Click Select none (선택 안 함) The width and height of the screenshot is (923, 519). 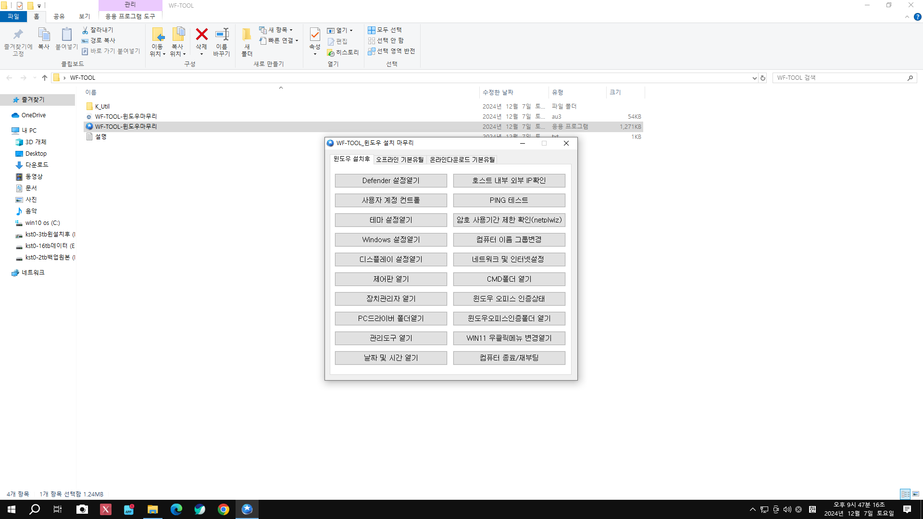(386, 40)
